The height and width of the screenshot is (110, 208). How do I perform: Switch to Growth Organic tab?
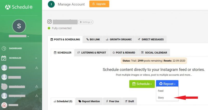coord(119,39)
